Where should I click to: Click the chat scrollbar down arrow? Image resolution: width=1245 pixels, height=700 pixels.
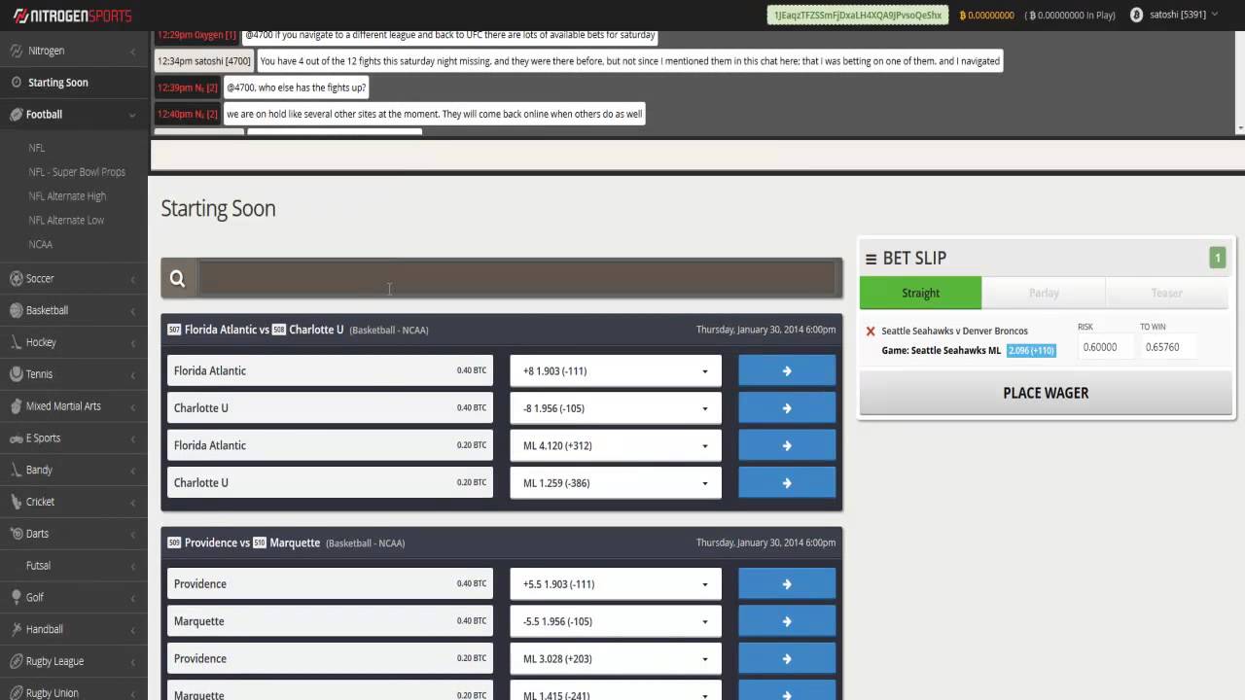click(1240, 128)
